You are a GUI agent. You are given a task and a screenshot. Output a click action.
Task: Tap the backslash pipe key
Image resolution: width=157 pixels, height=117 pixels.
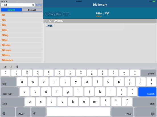coord(152,82)
